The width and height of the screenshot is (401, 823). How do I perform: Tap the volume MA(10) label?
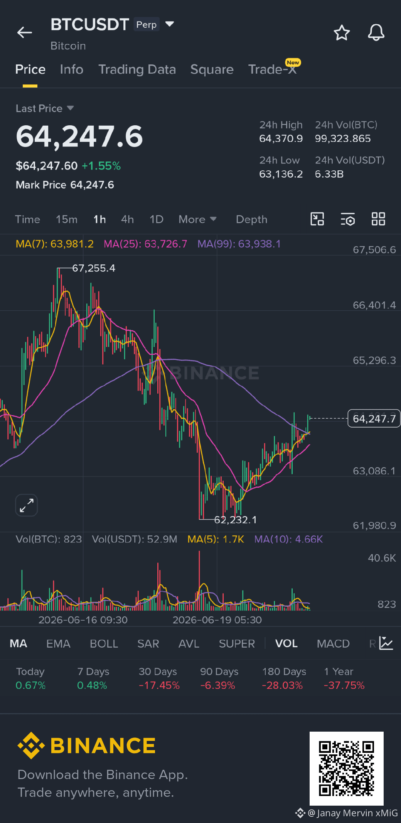click(288, 539)
